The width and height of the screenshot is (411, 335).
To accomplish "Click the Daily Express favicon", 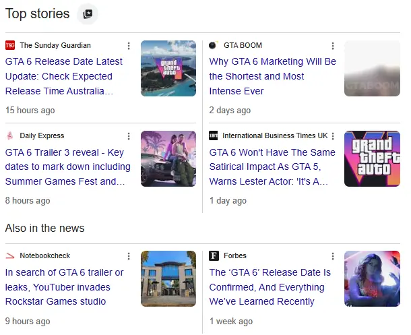I will (x=10, y=135).
